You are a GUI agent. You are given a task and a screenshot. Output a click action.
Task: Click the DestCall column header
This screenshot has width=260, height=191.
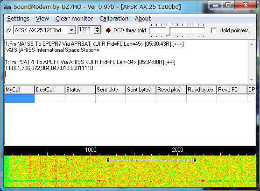click(x=50, y=90)
